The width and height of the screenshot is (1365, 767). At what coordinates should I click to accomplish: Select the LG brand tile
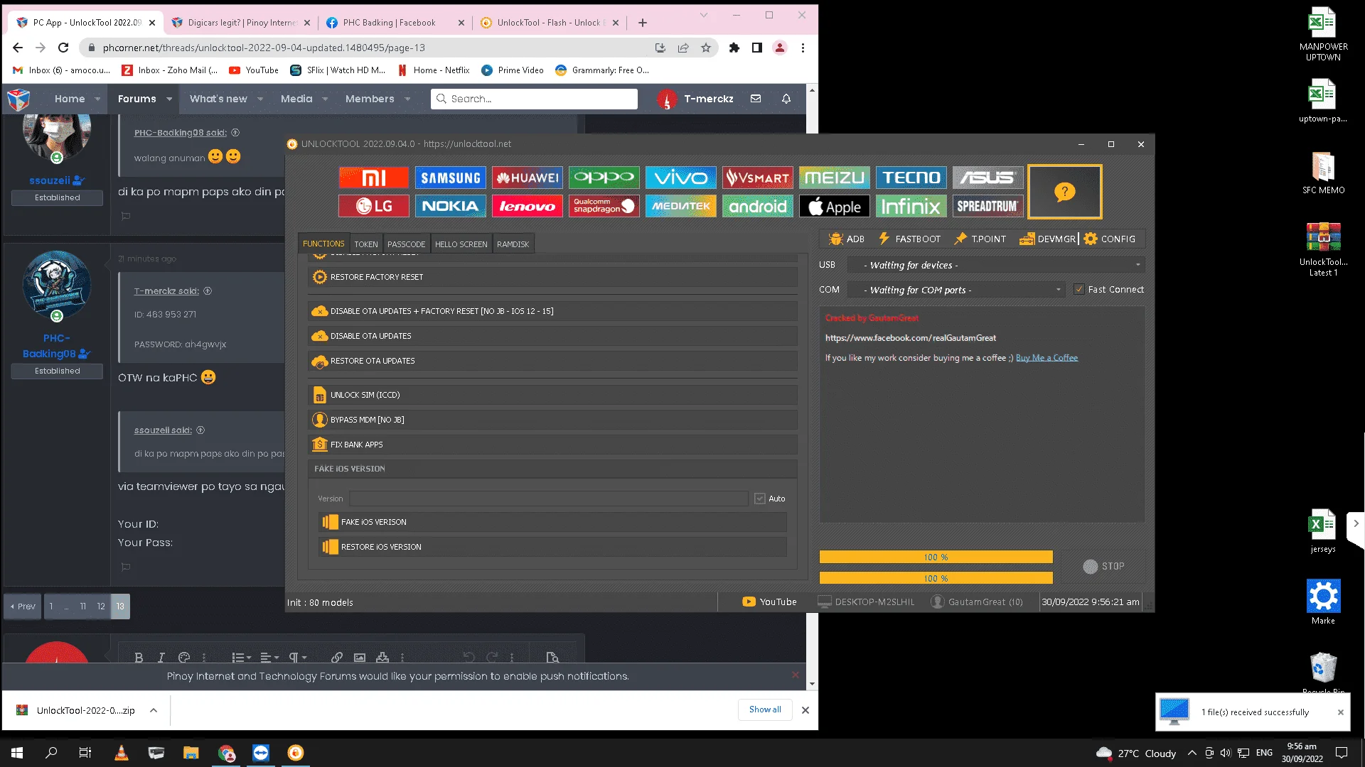374,206
